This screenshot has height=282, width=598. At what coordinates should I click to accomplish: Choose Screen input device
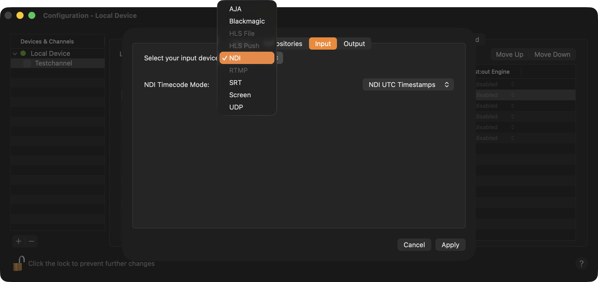[247, 95]
